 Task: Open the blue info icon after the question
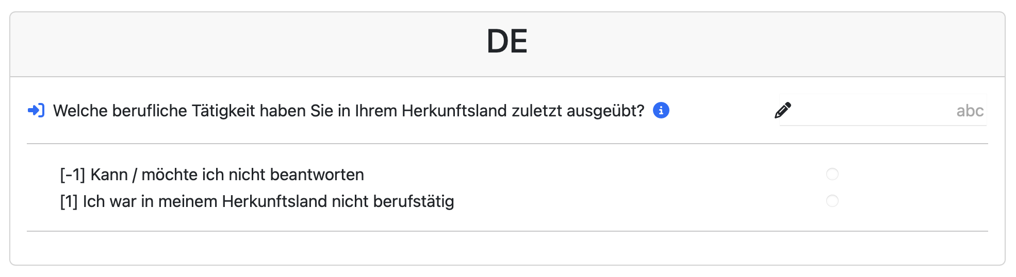point(661,110)
